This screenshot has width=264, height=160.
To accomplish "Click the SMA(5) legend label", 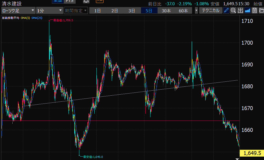I will coord(25,18).
